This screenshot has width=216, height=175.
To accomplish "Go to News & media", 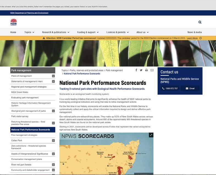I will pyautogui.click(x=195, y=32).
